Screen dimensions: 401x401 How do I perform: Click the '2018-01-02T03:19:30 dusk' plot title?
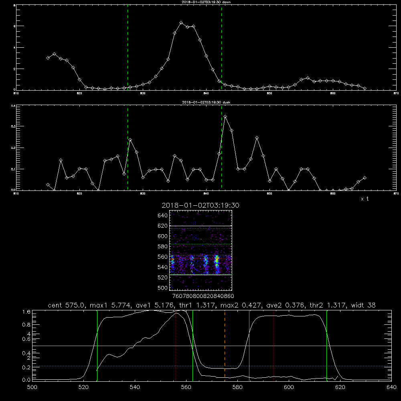tap(206, 102)
